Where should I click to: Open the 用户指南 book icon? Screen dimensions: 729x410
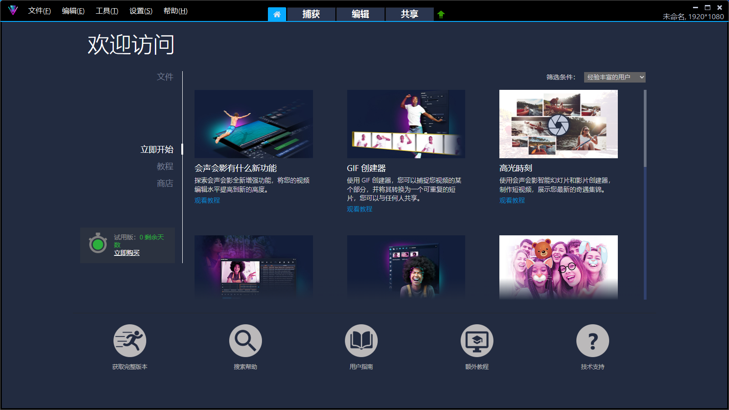(361, 341)
